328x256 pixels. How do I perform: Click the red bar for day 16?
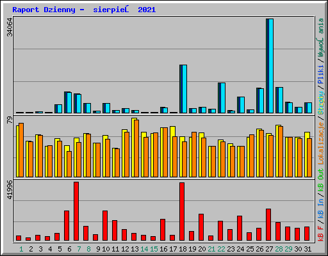click(x=163, y=230)
